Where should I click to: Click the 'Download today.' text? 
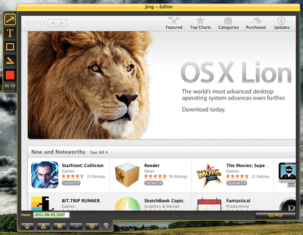click(x=204, y=110)
